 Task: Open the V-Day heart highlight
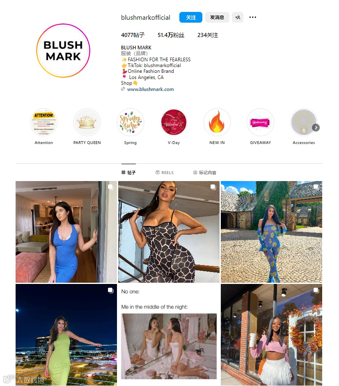click(x=174, y=122)
